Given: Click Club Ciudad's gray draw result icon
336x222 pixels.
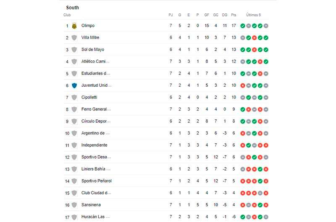Looking at the screenshot, I should click(260, 193).
